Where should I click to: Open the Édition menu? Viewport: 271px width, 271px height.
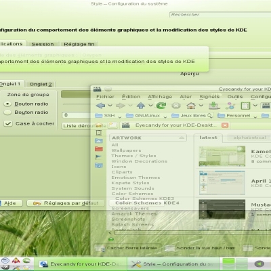click(131, 97)
